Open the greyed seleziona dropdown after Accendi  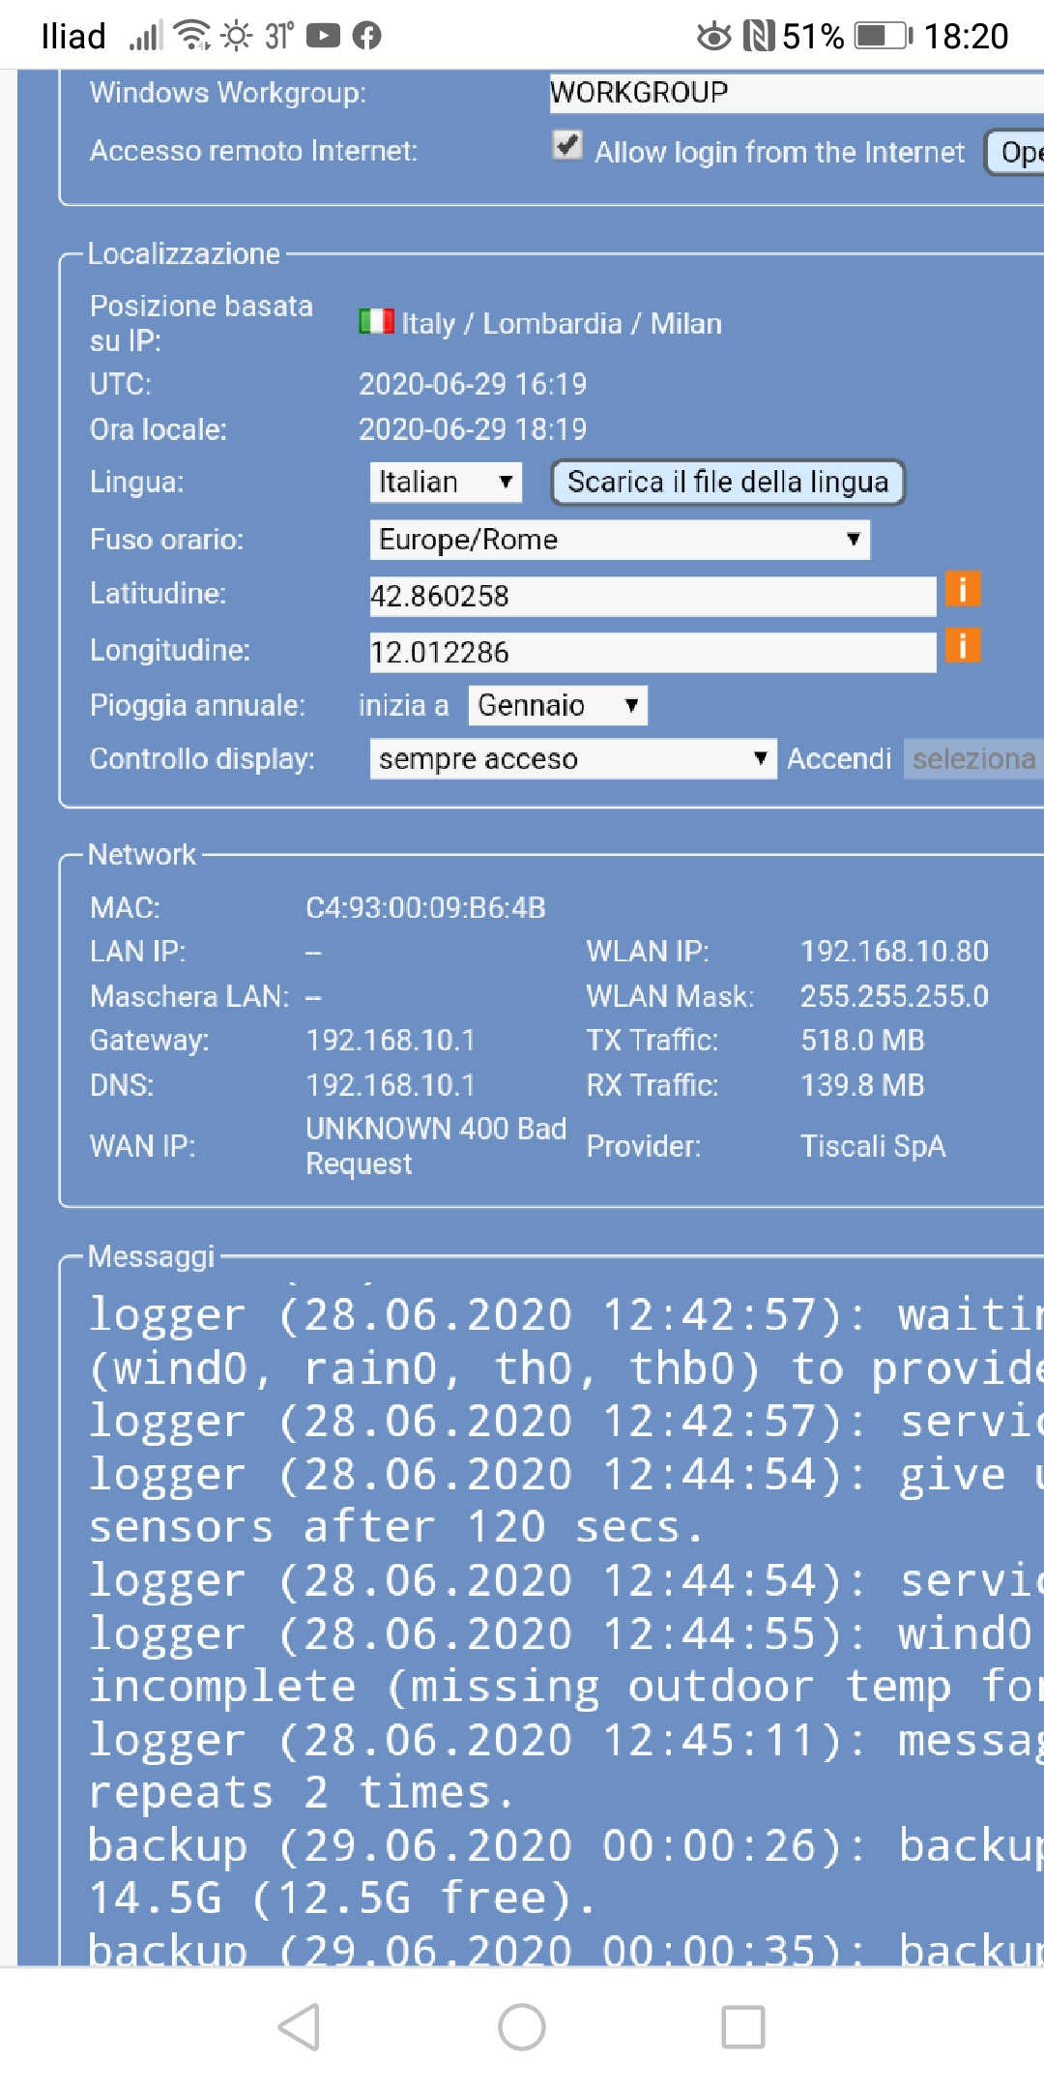coord(973,759)
